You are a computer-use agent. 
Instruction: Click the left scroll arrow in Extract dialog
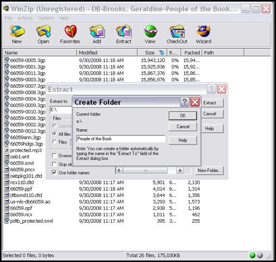[119, 171]
